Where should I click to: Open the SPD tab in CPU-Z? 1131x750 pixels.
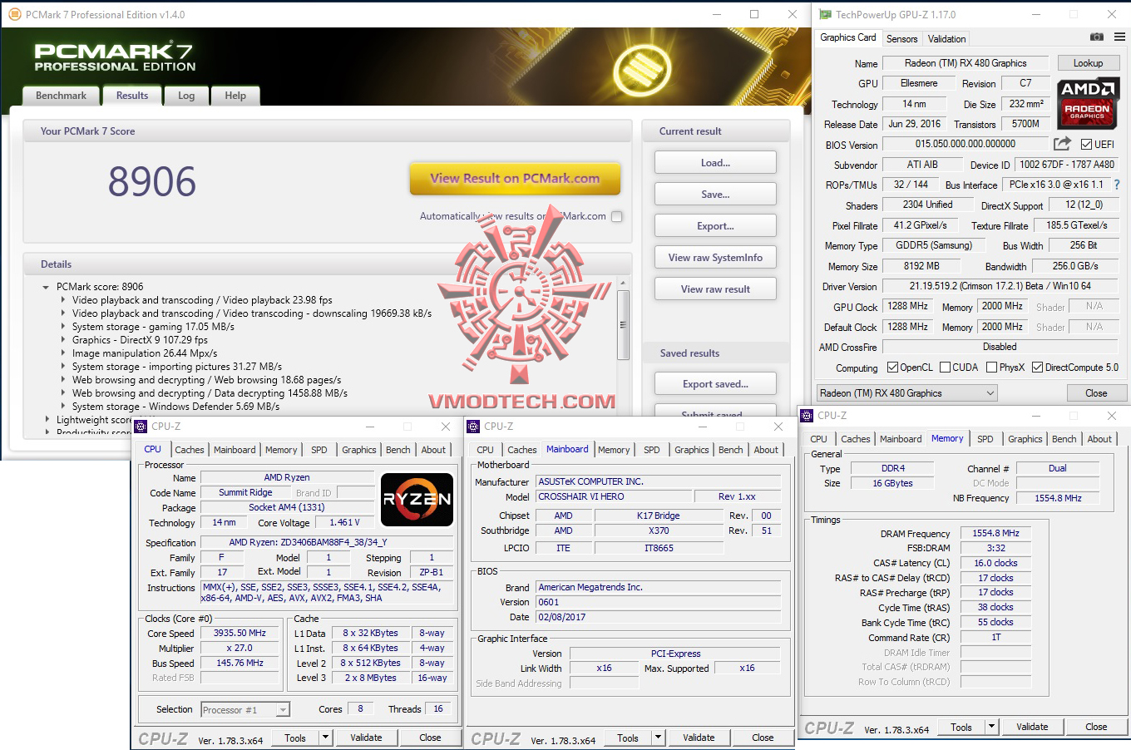click(x=319, y=449)
